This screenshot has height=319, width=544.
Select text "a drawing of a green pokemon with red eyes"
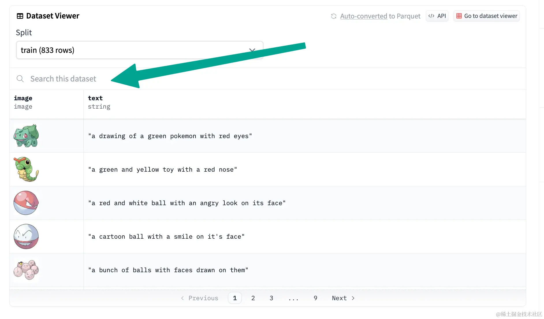170,136
